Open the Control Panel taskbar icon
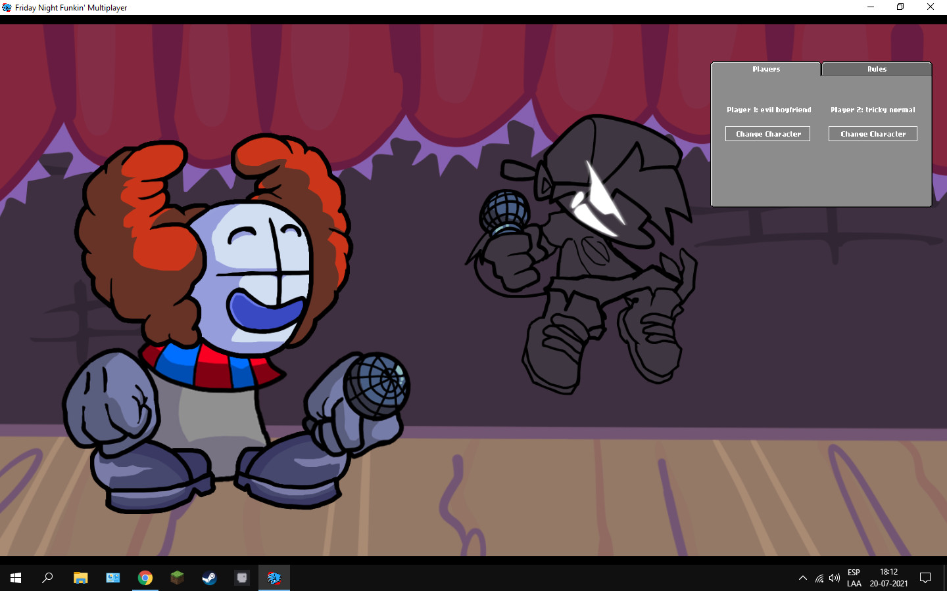 point(113,578)
